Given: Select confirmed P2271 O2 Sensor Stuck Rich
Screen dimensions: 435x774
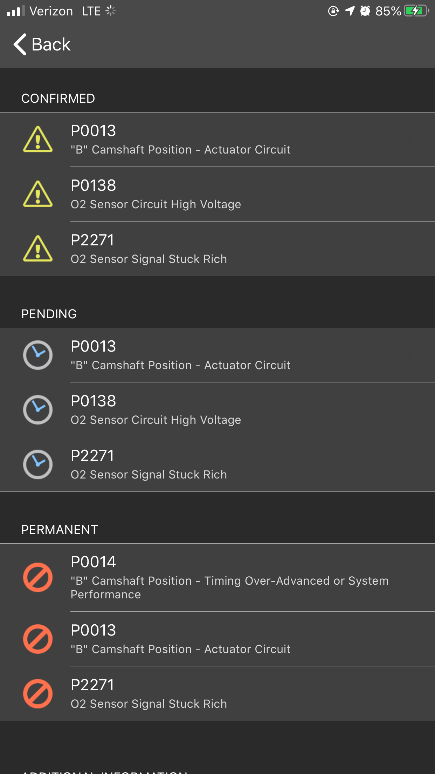Looking at the screenshot, I should coord(149,249).
